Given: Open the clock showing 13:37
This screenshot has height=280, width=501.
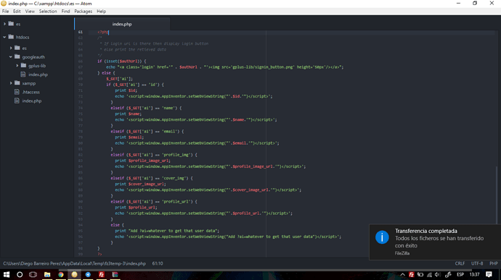Looking at the screenshot, I should 474,274.
